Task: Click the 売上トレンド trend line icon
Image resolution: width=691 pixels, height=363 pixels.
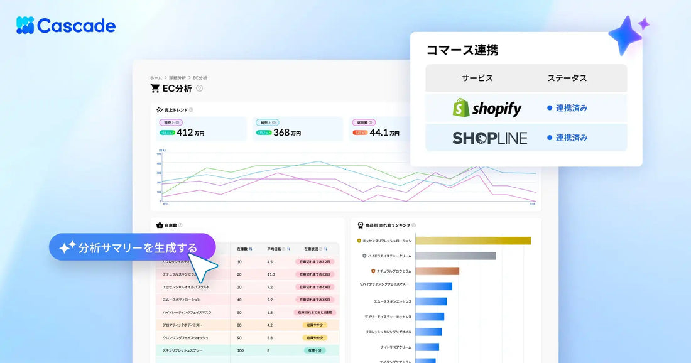Action: pyautogui.click(x=160, y=110)
